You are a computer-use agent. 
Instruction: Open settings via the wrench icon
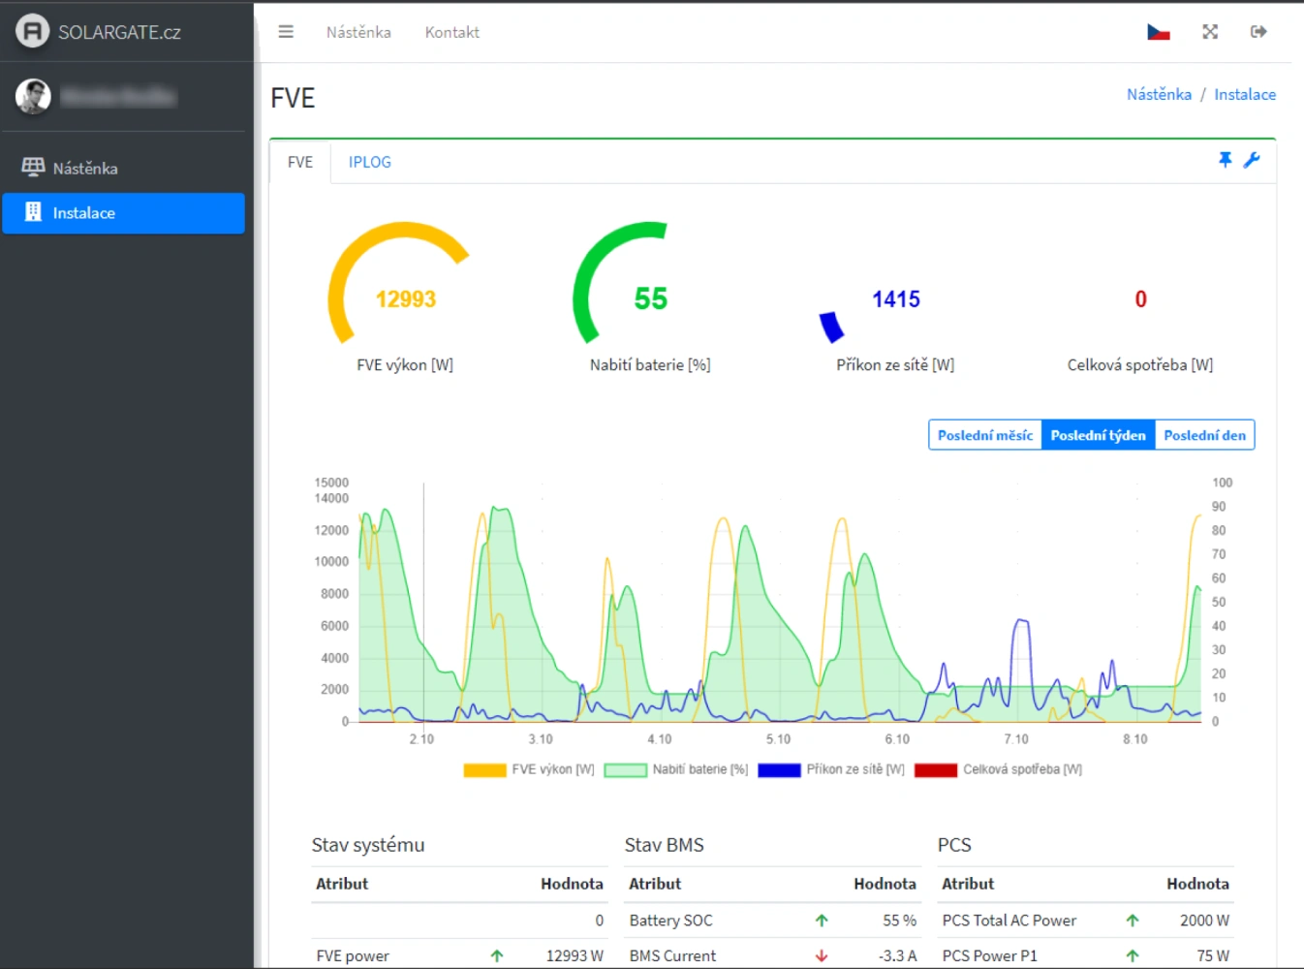click(1252, 160)
